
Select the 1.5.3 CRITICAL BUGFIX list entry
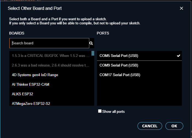[x=50, y=56]
